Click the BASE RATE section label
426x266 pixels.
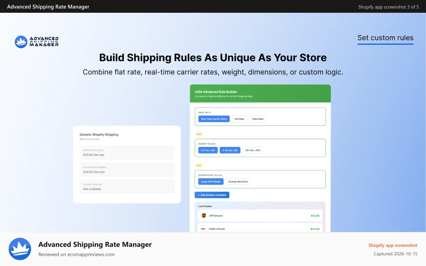[204, 112]
